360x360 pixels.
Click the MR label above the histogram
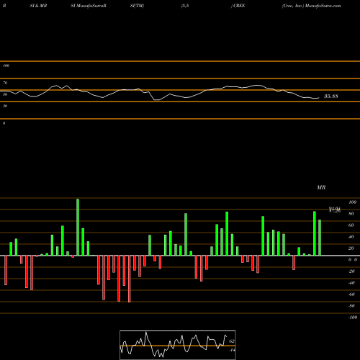point(321,187)
